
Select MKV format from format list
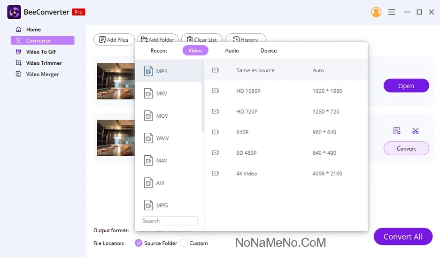(x=162, y=94)
